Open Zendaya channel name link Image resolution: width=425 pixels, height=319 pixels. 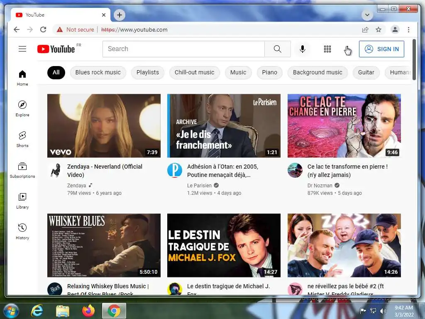[76, 186]
